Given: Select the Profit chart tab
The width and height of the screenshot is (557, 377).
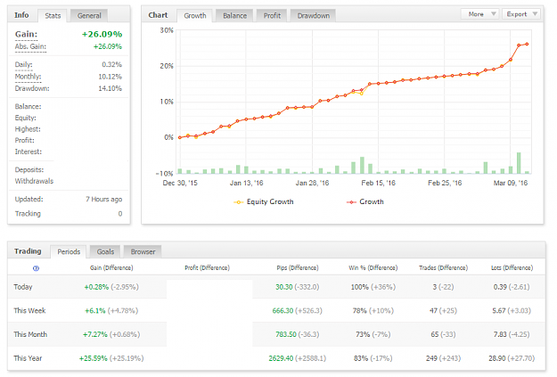Looking at the screenshot, I should 272,16.
